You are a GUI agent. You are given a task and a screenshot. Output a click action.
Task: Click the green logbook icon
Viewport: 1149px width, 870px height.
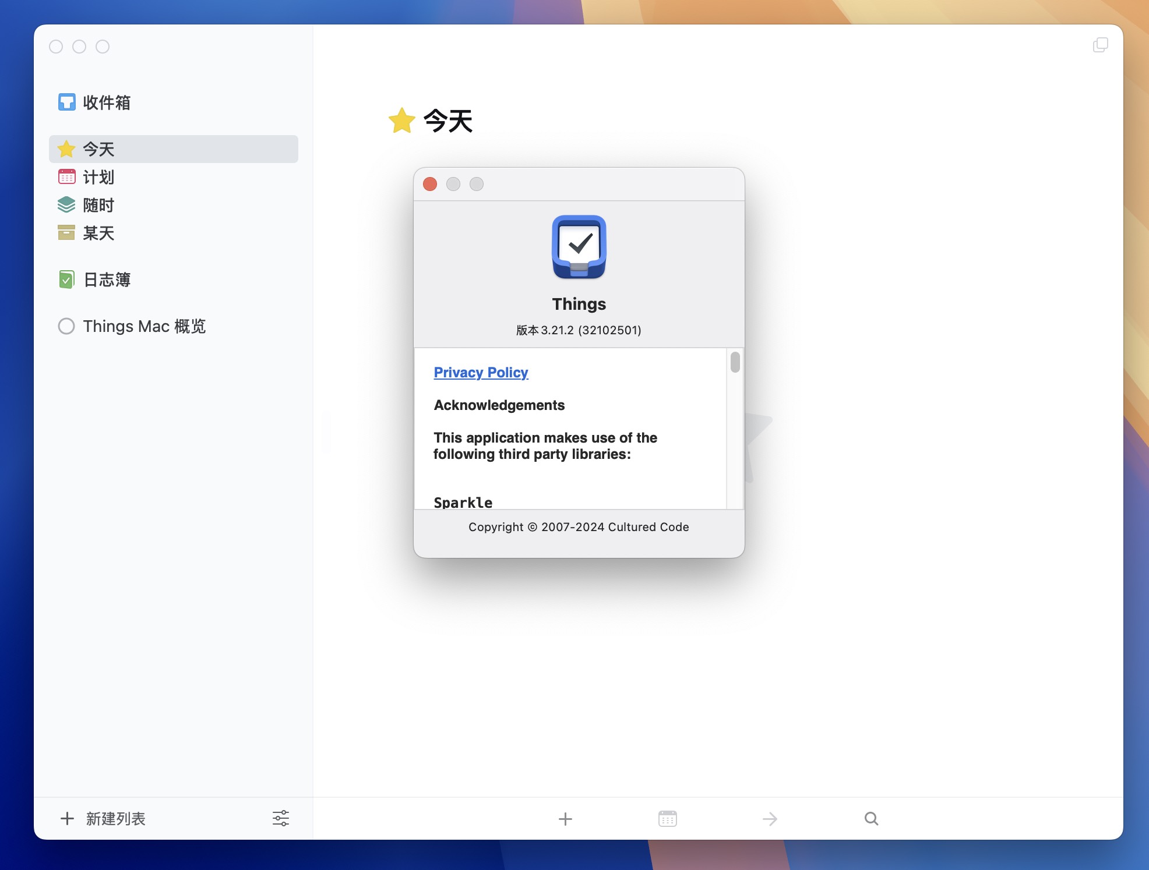[x=66, y=280]
